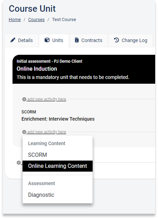158x219 pixels.
Task: Open Courses breadcrumb link
Action: tap(36, 19)
